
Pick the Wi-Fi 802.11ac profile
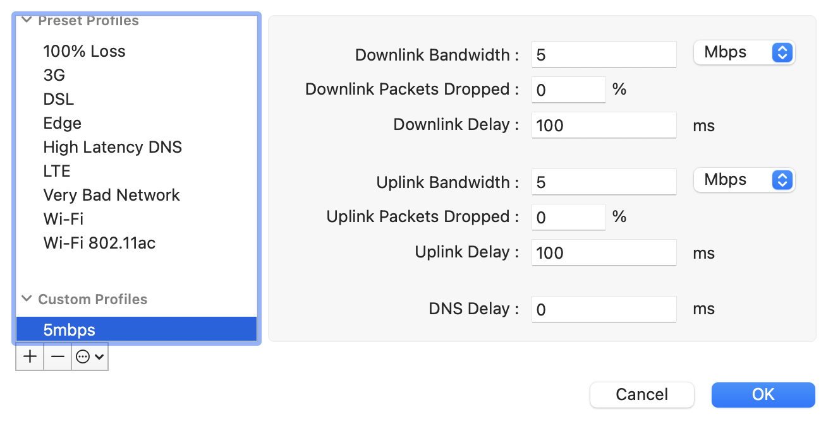point(99,243)
